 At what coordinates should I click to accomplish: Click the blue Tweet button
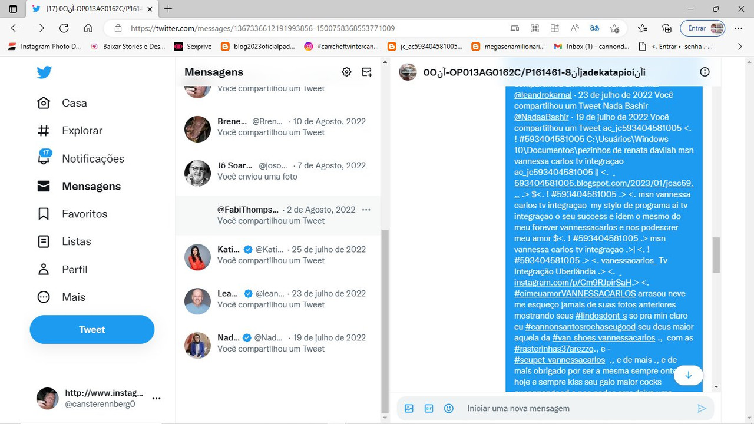(x=92, y=330)
